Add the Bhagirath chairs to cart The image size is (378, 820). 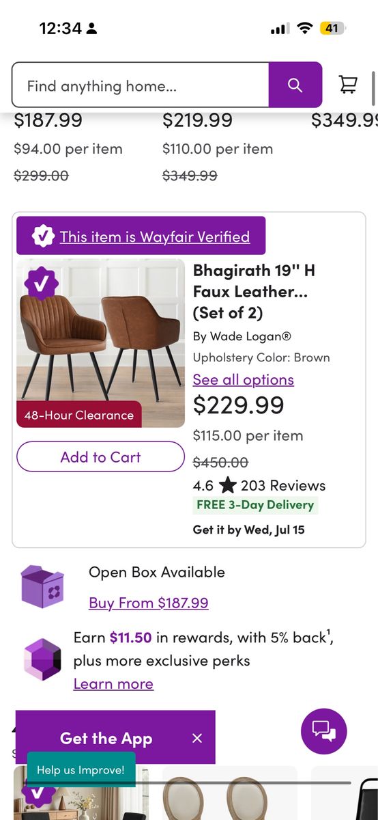click(100, 457)
